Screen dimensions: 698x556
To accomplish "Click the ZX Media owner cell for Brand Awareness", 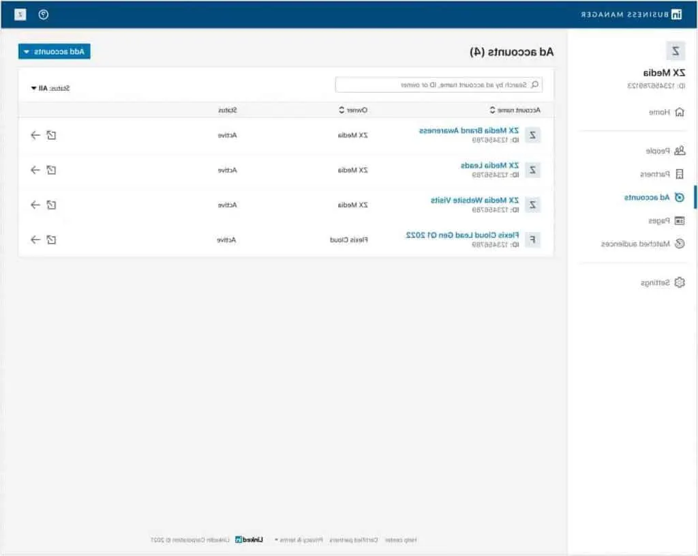I will click(352, 135).
